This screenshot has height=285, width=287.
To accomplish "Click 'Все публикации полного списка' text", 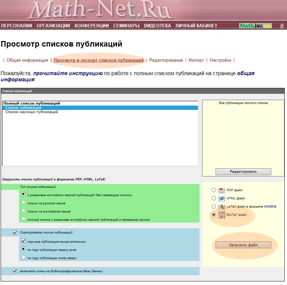I will [x=243, y=103].
